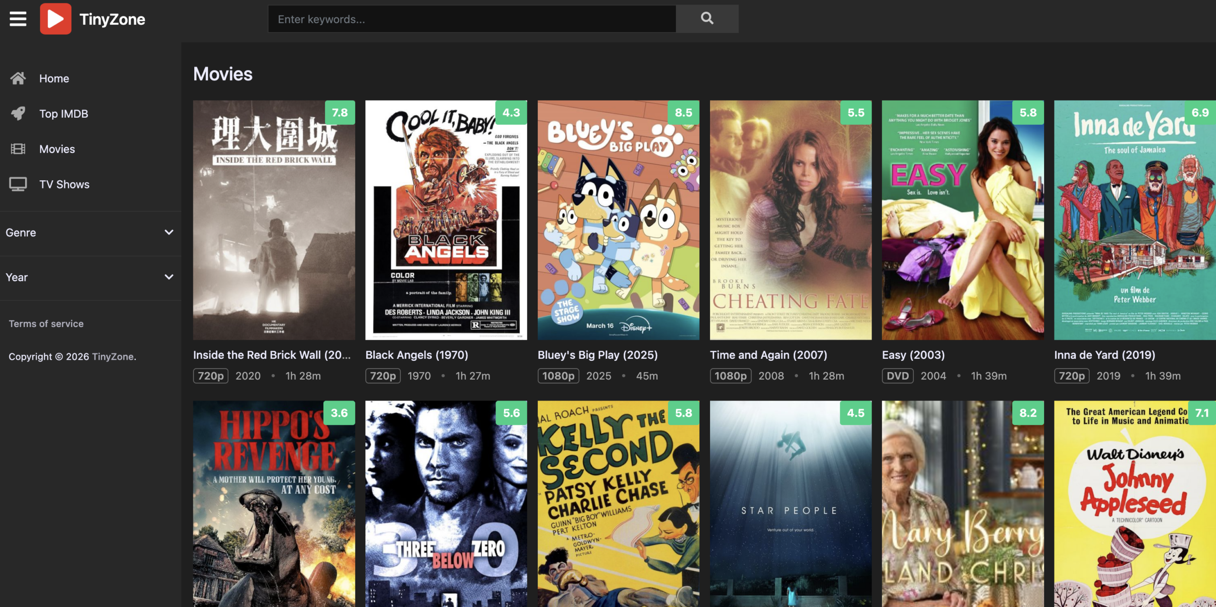Select the Hippo's Revenge poster
Viewport: 1216px width, 607px height.
[x=274, y=503]
